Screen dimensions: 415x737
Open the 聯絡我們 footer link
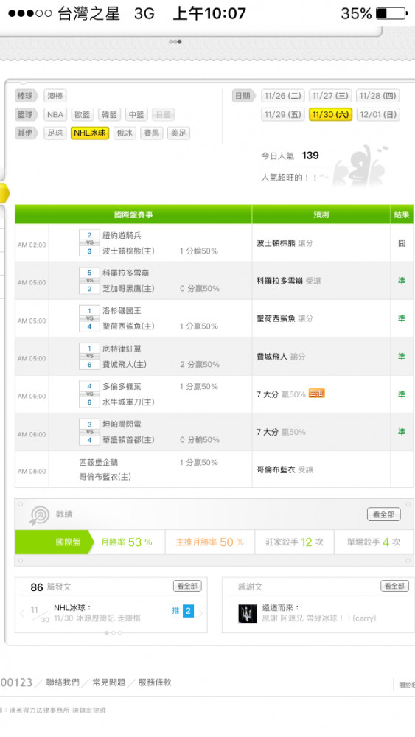63,682
